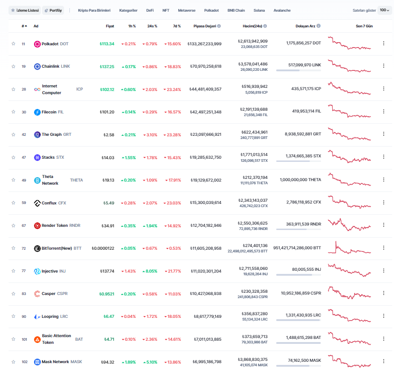Click the Render Token coin logo
Image resolution: width=394 pixels, height=373 pixels.
pyautogui.click(x=37, y=226)
